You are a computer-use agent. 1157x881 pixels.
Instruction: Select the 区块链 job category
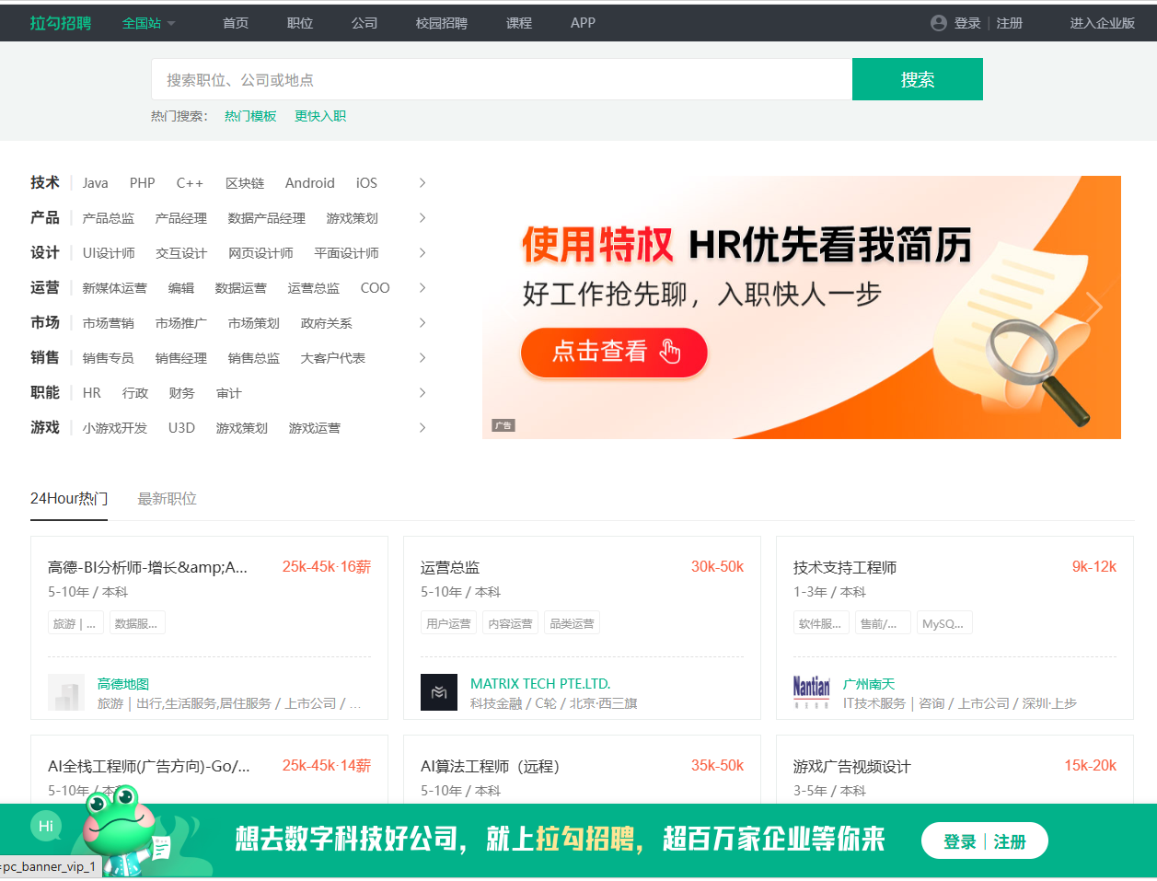point(245,183)
